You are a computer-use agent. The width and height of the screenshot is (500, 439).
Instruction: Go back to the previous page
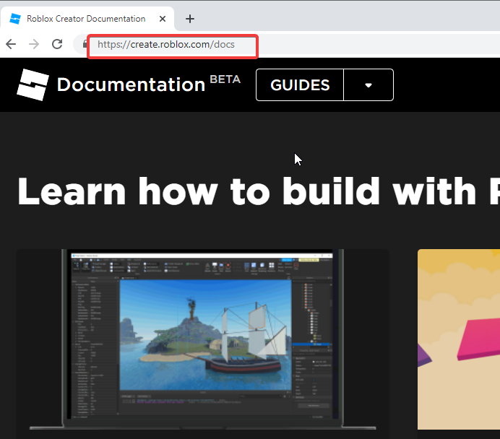(11, 44)
